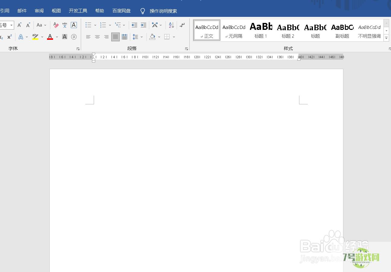The image size is (391, 272).
Task: Switch to 视图 tab
Action: (x=56, y=11)
